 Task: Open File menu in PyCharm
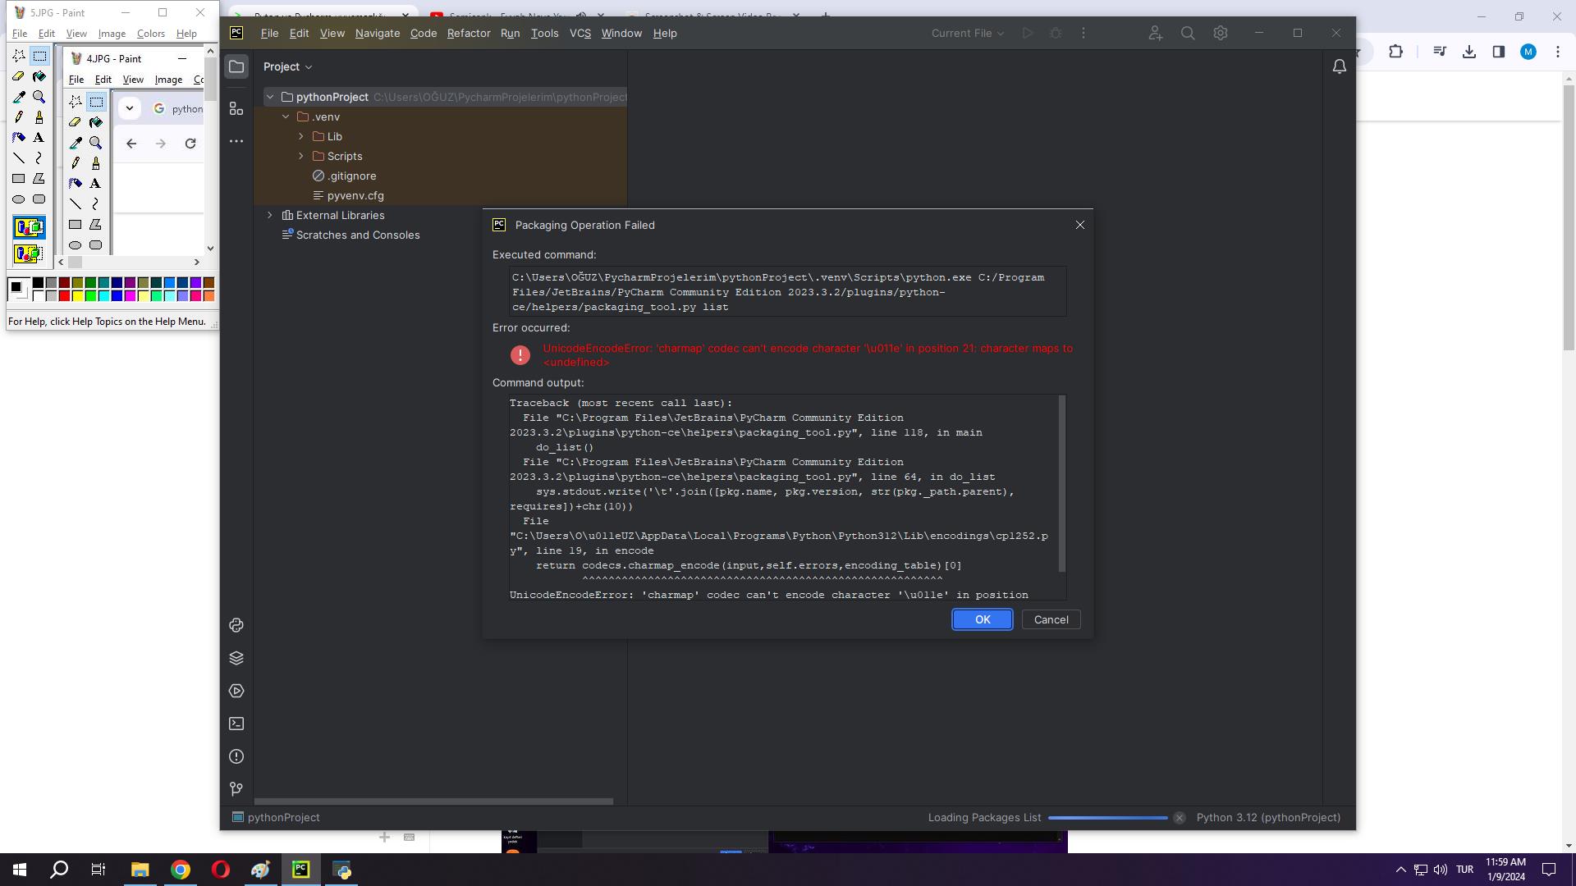pos(269,33)
